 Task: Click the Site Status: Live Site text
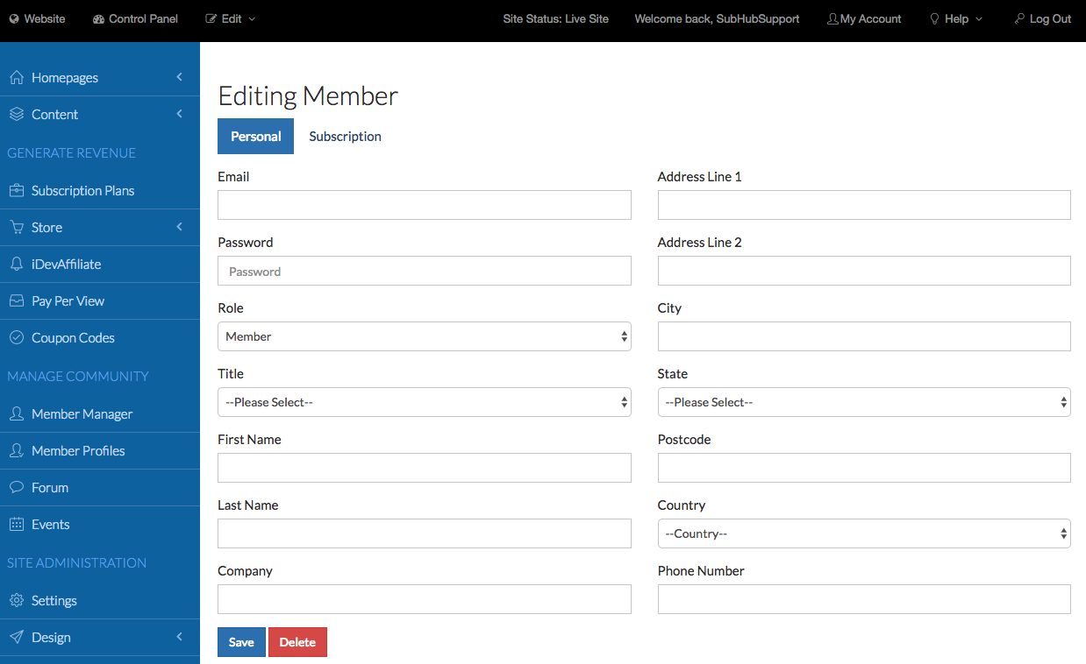click(x=555, y=18)
